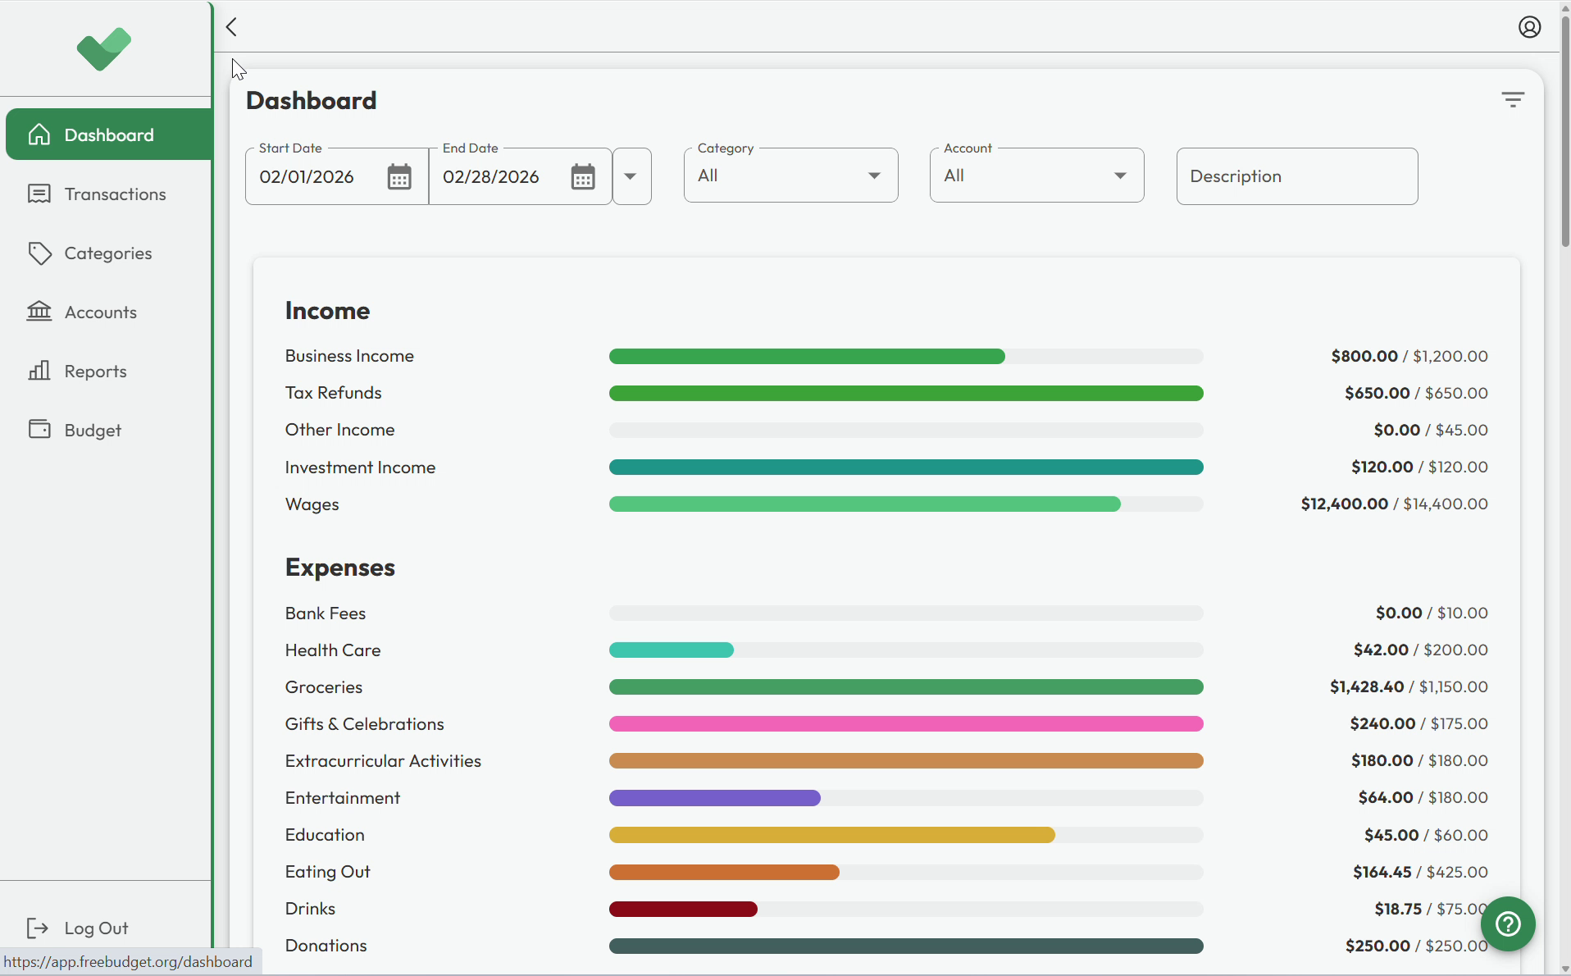Image resolution: width=1571 pixels, height=976 pixels.
Task: Open the Budget wallet icon
Action: [x=39, y=429]
